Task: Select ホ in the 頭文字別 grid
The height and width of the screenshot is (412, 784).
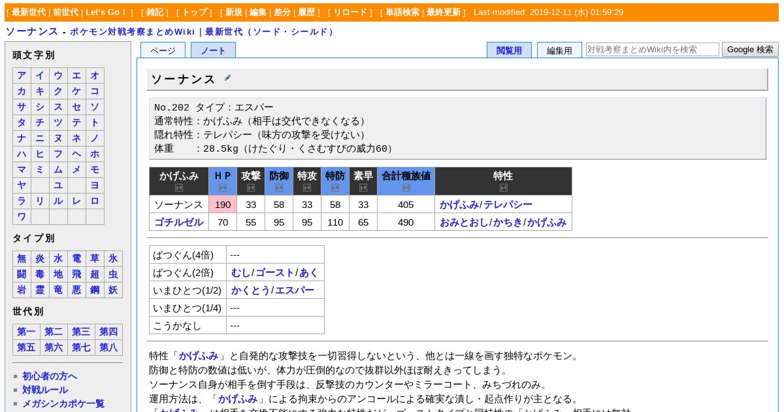Action: (95, 154)
